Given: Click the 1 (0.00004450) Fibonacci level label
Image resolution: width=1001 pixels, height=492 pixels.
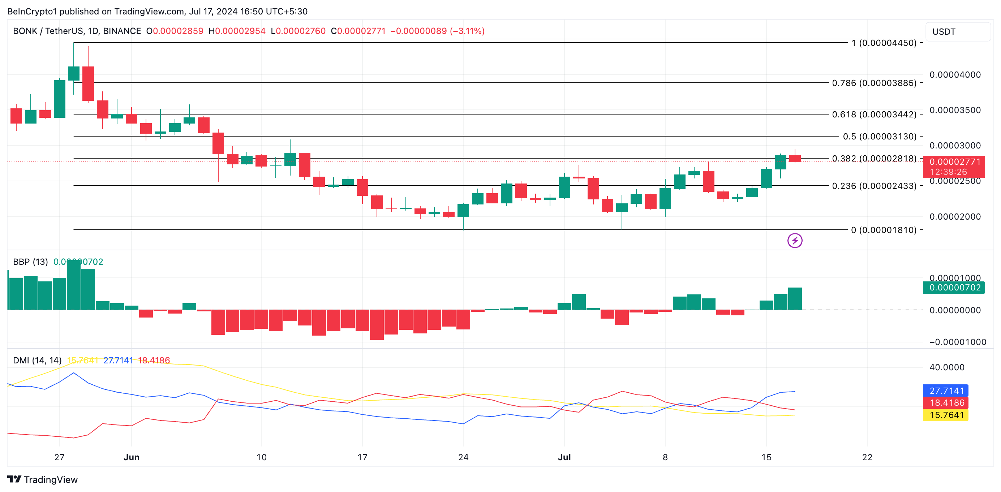Looking at the screenshot, I should 884,43.
